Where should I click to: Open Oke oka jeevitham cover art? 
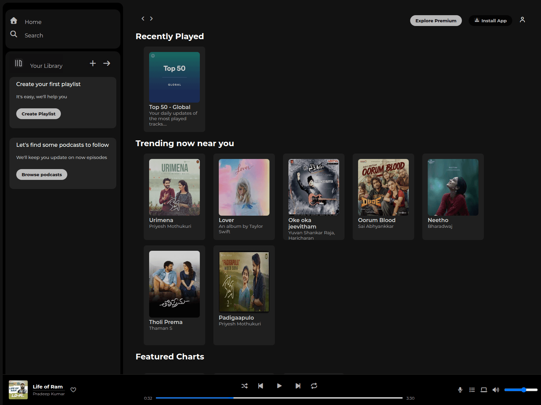[x=314, y=187]
